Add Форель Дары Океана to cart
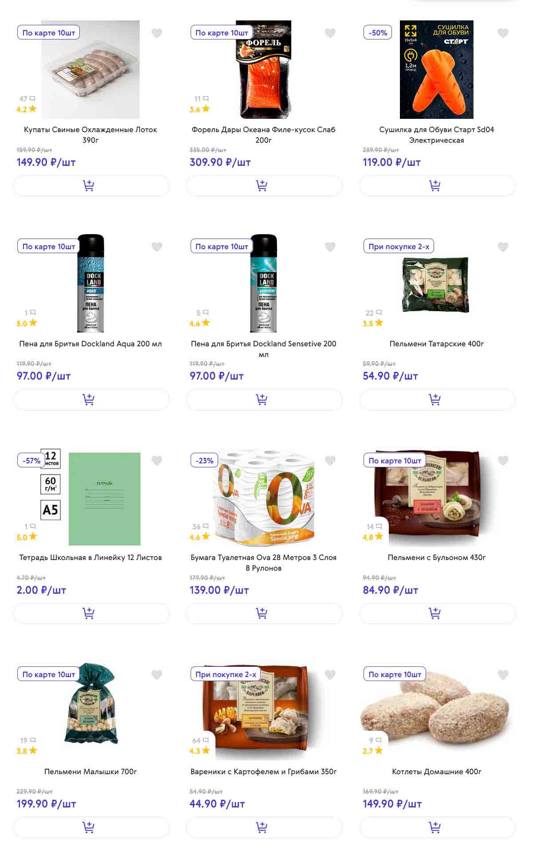The image size is (540, 850). click(x=264, y=186)
